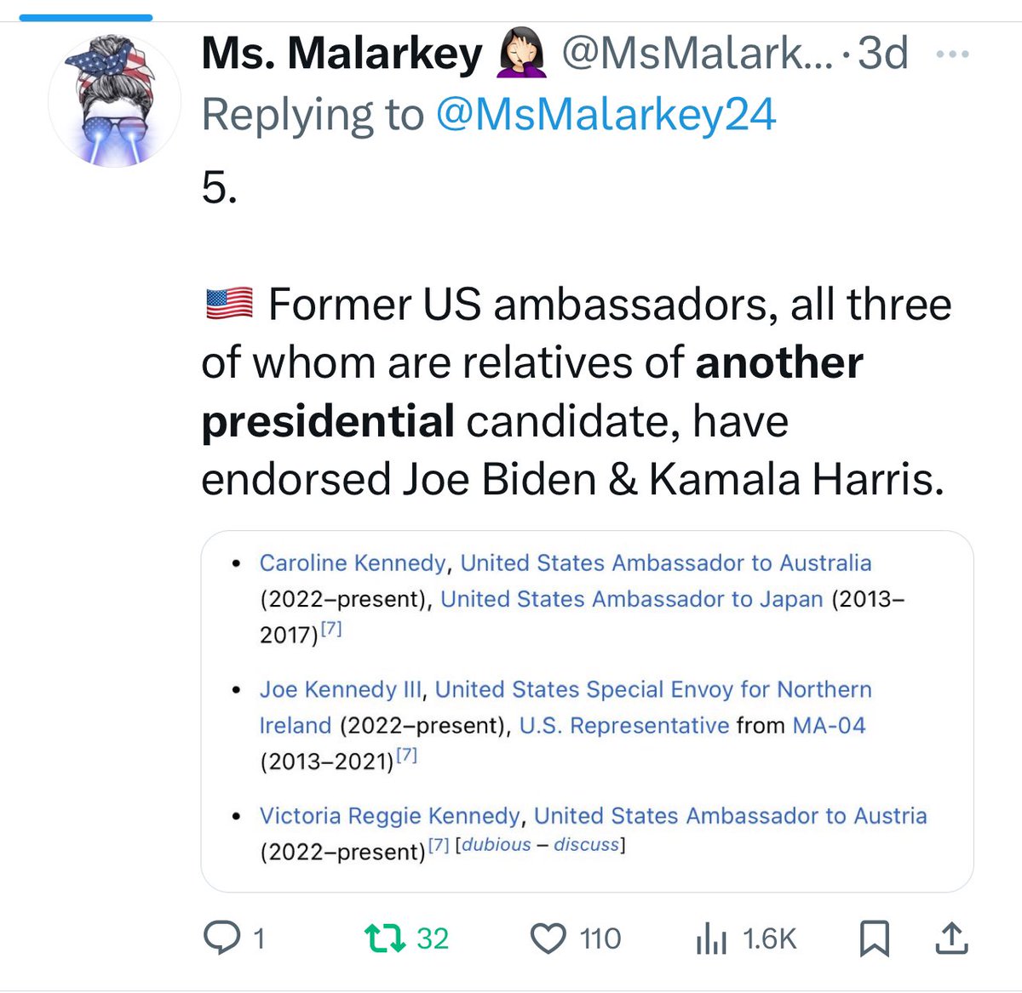Image resolution: width=1022 pixels, height=993 pixels.
Task: Open the three-dot more options menu
Action: click(x=952, y=54)
